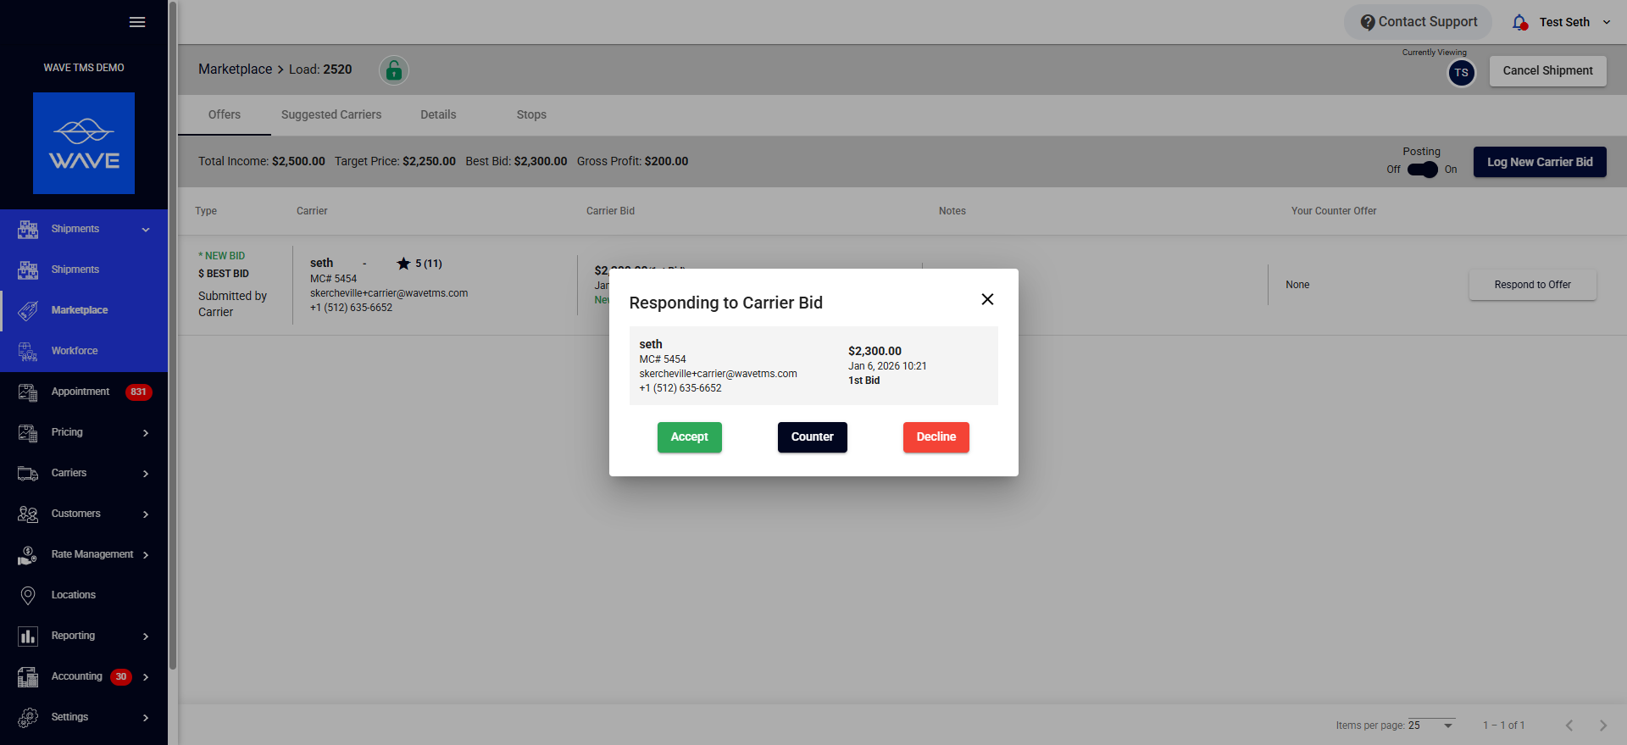The height and width of the screenshot is (745, 1627).
Task: Click the Workforce sidebar icon
Action: (x=28, y=351)
